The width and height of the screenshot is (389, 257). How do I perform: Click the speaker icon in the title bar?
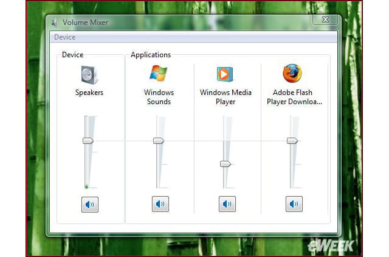click(x=54, y=23)
